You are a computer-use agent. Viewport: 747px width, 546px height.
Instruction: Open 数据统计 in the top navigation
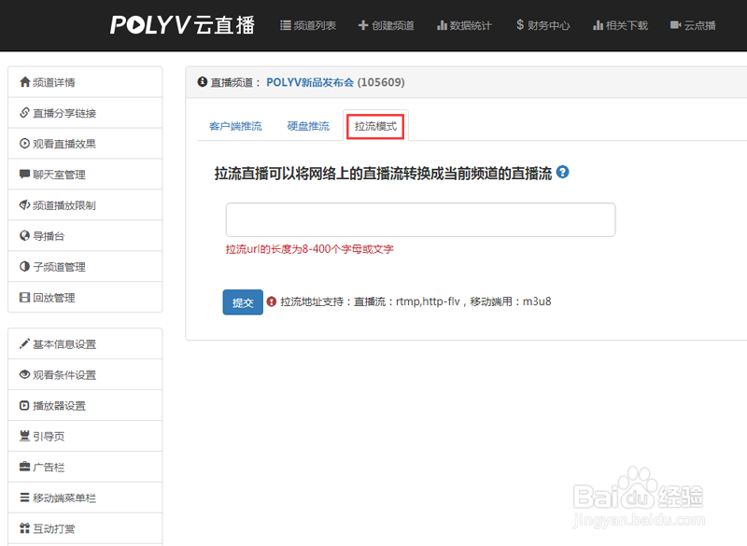(464, 25)
